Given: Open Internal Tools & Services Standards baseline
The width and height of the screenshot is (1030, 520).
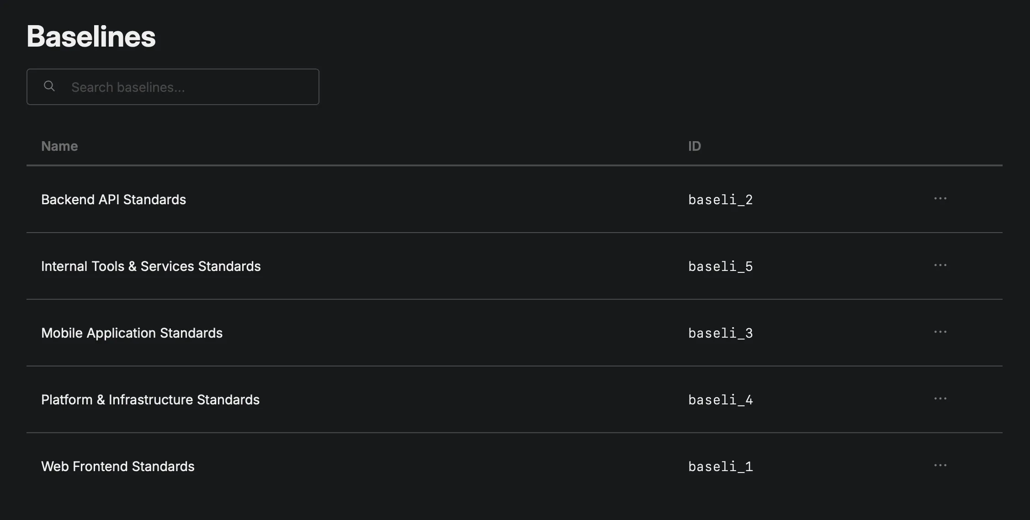Looking at the screenshot, I should coord(151,266).
